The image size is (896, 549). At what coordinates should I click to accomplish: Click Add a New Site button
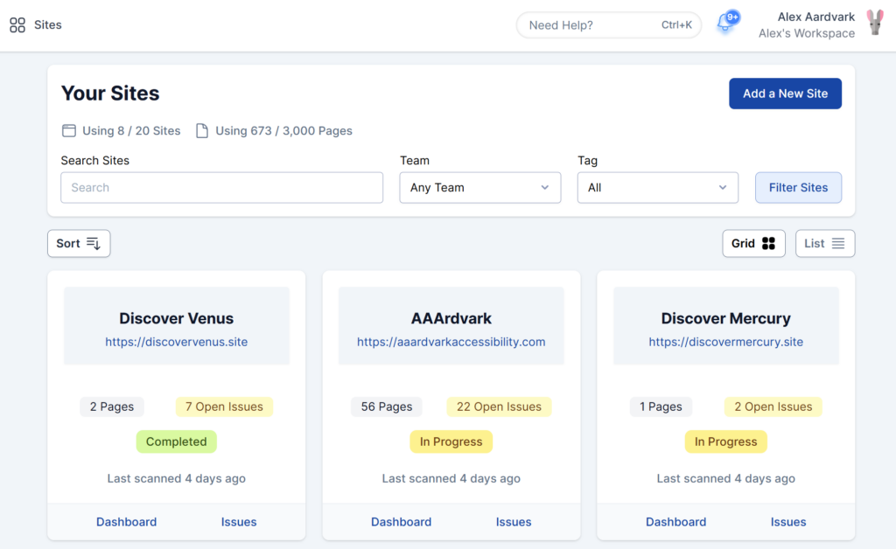tap(785, 94)
